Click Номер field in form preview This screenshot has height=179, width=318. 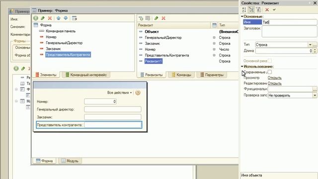point(100,101)
